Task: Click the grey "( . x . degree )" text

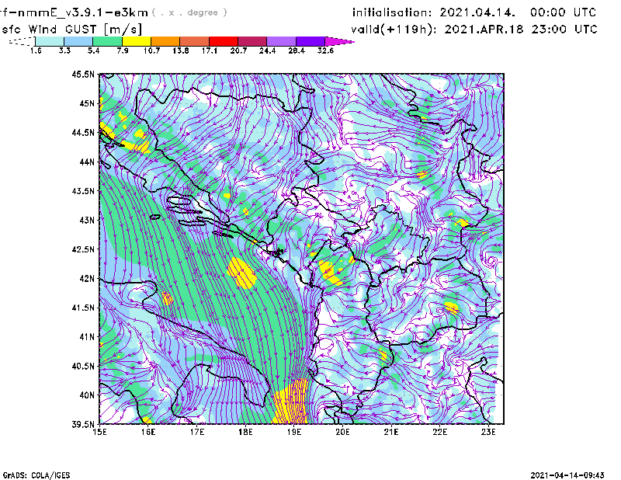Action: [189, 12]
